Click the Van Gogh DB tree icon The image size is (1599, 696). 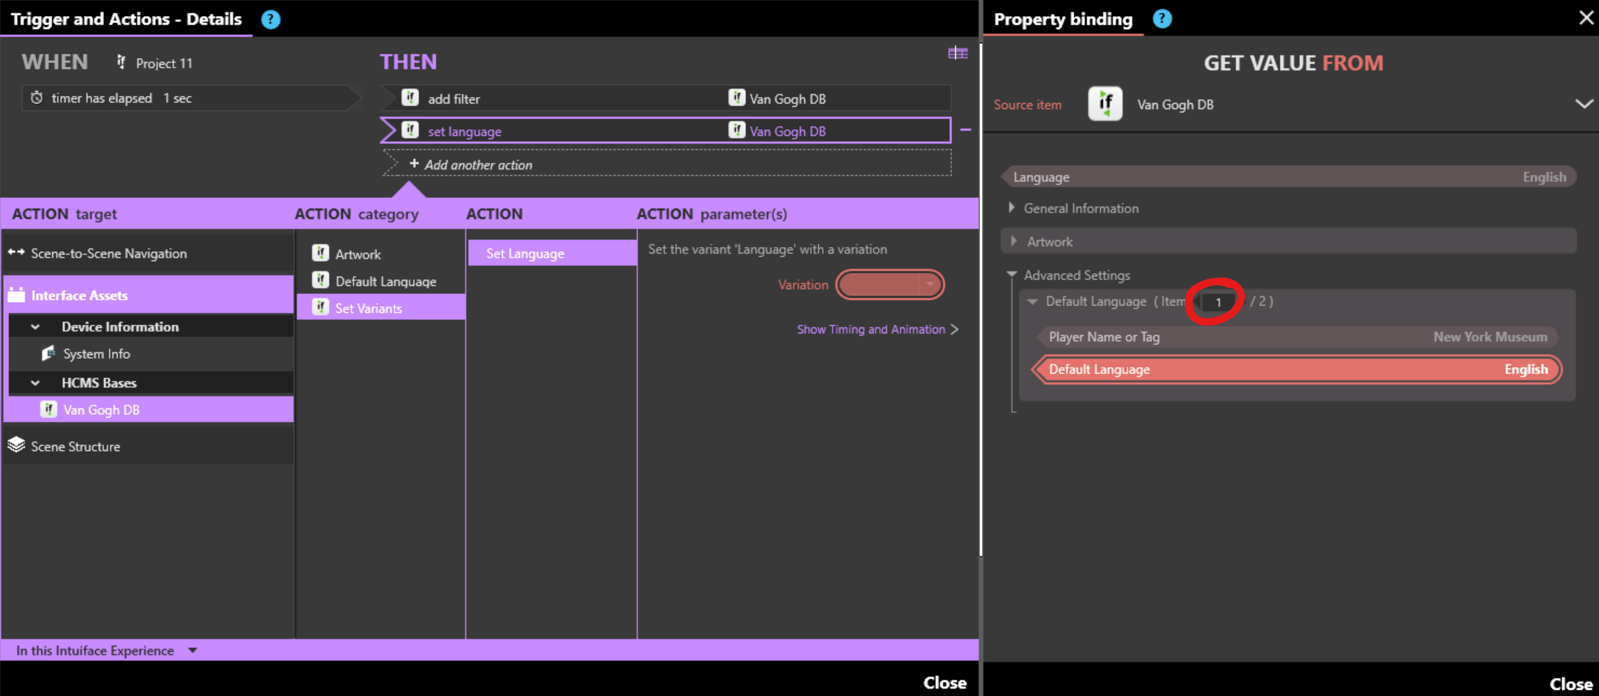point(48,409)
